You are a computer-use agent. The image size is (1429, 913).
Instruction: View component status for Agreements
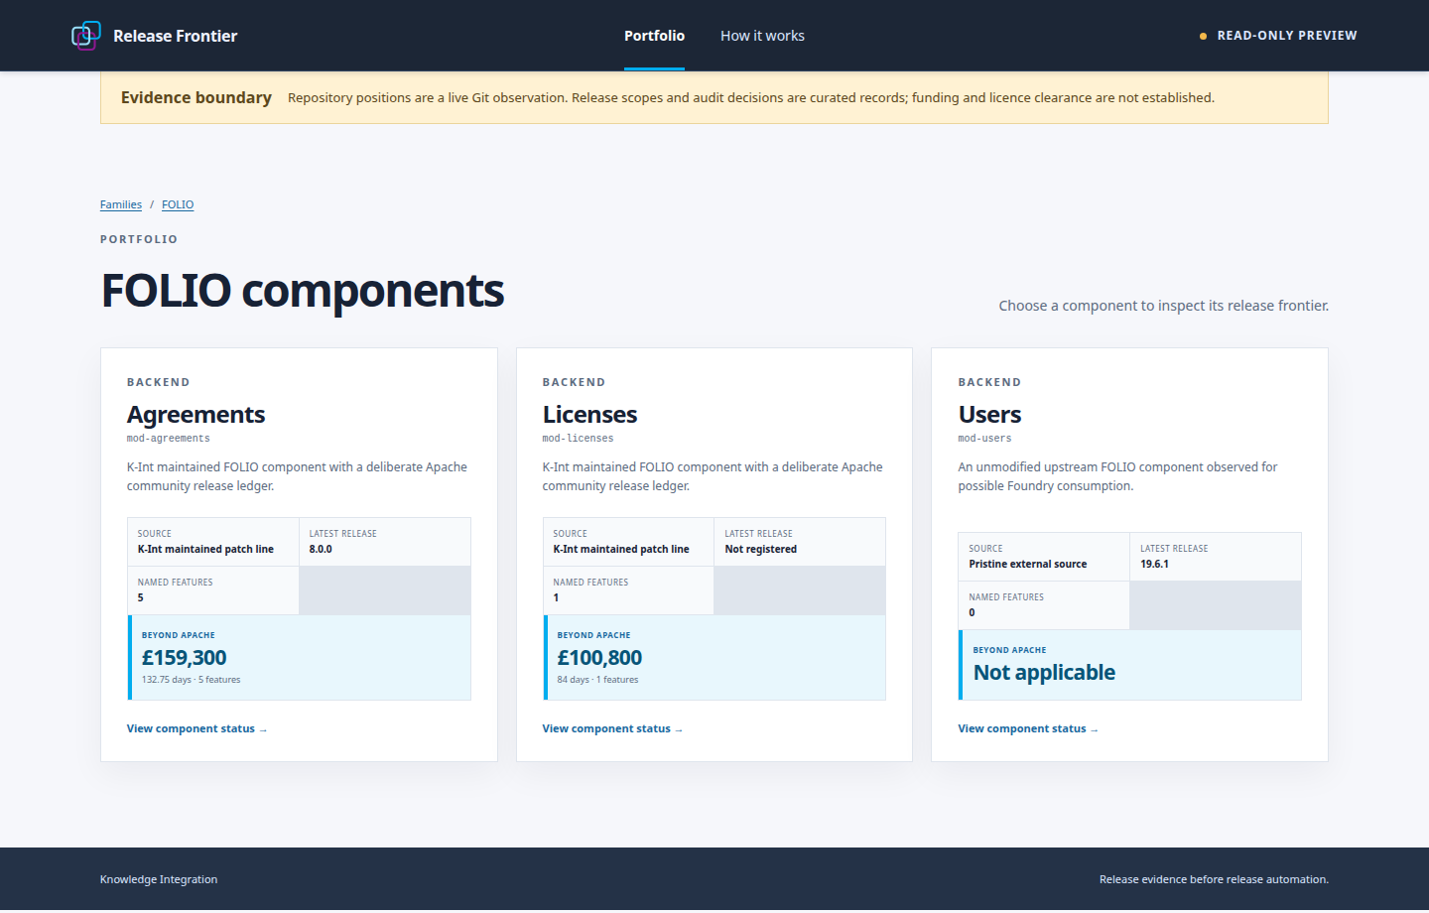[197, 728]
